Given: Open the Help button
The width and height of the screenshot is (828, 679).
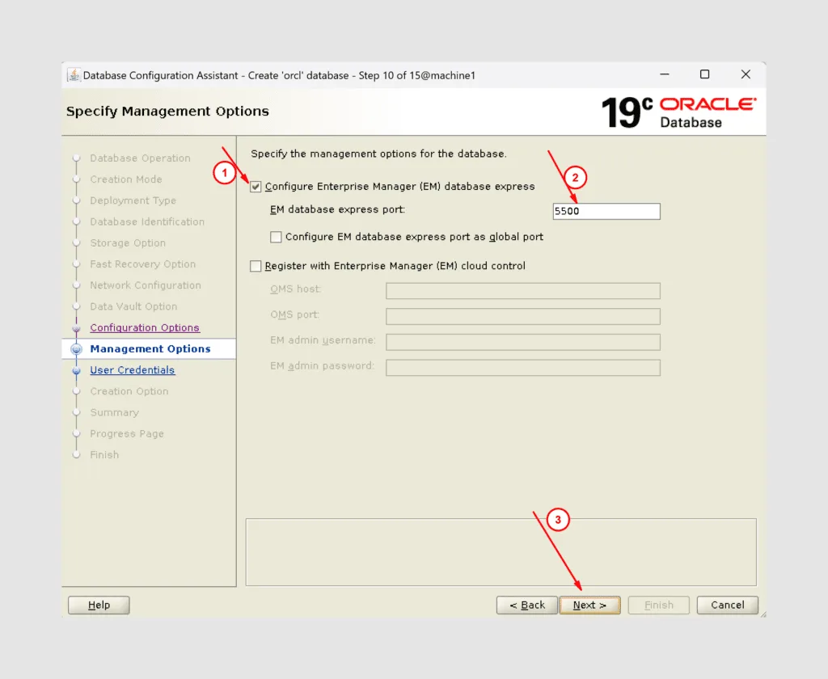Looking at the screenshot, I should 99,605.
